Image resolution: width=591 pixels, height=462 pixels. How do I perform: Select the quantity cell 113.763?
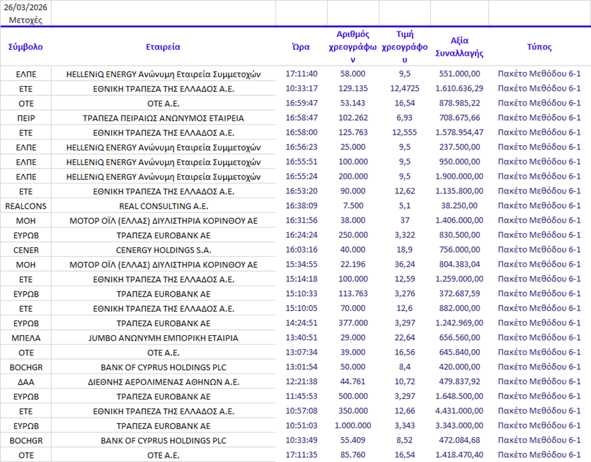353,294
